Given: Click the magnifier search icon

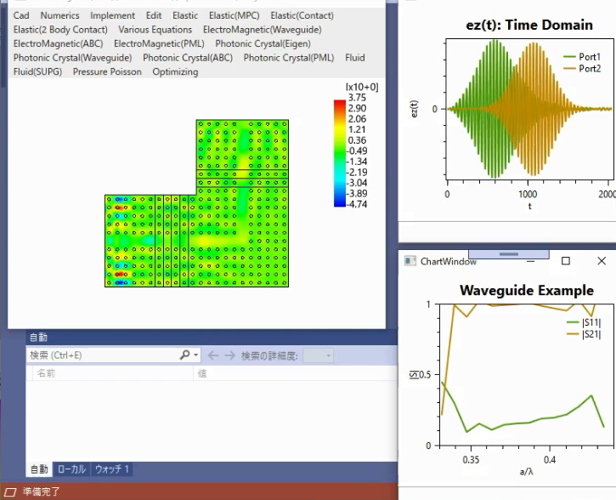Looking at the screenshot, I should tap(184, 355).
